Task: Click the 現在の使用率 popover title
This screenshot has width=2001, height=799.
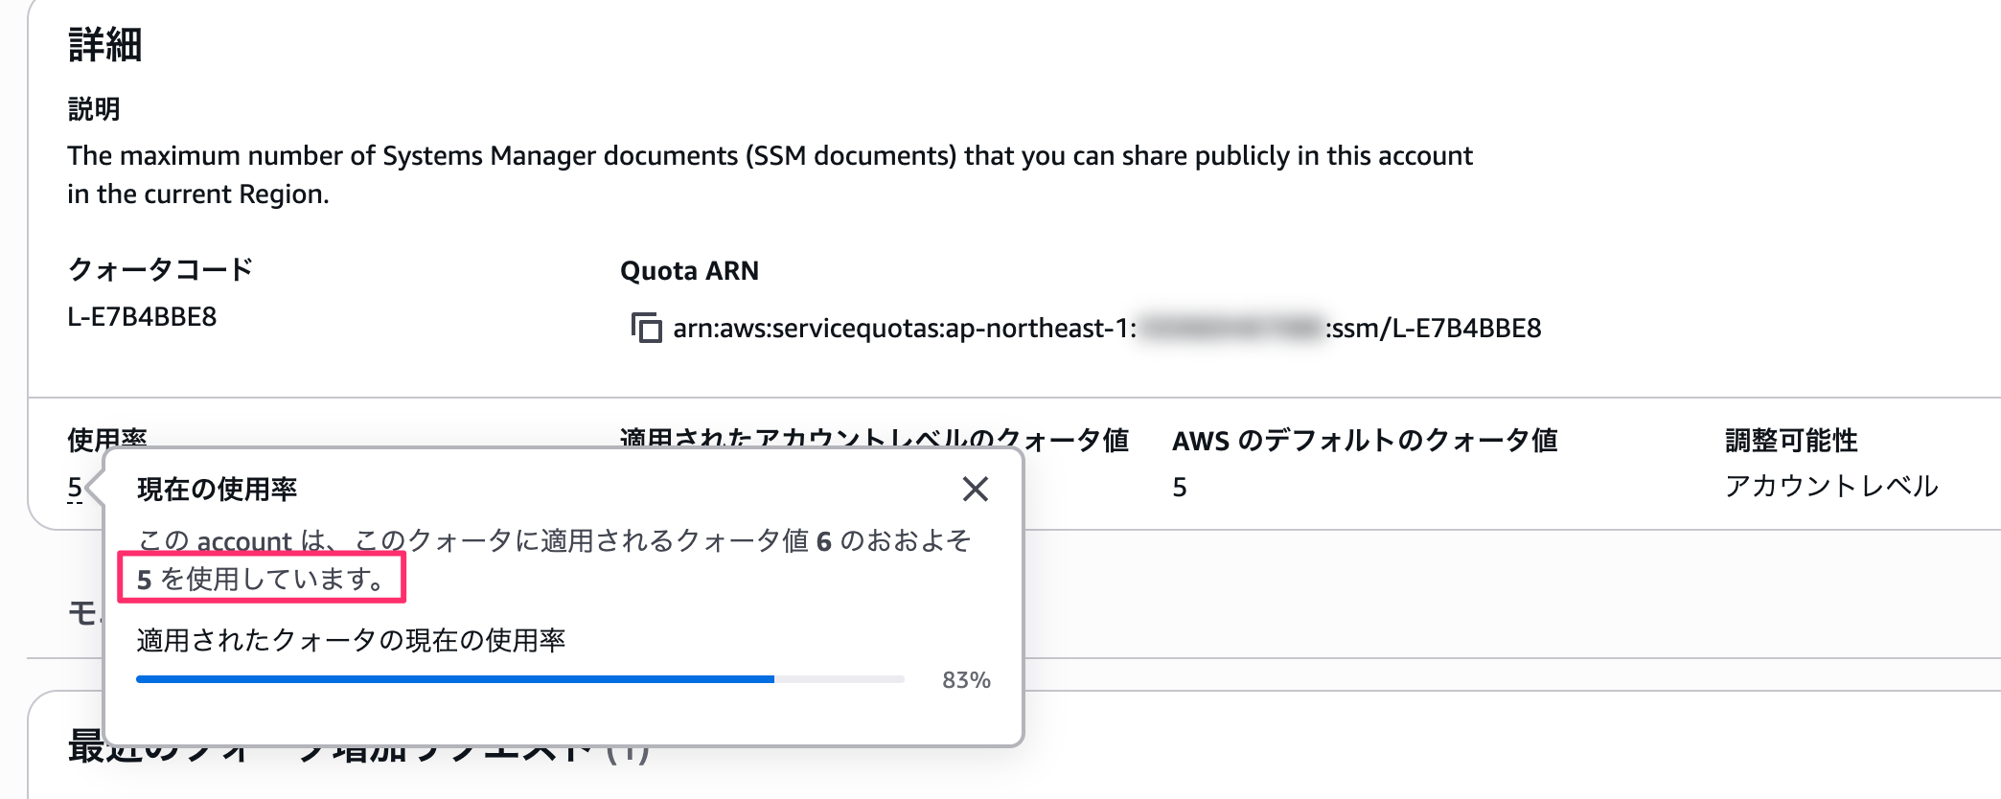Action: click(x=217, y=490)
